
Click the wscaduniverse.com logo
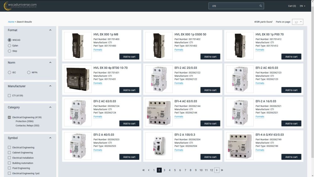tap(20, 6)
